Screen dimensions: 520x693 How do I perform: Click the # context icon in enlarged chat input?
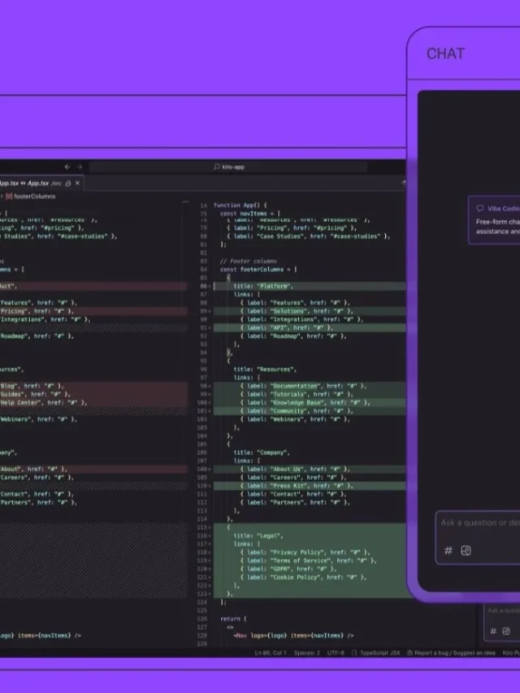[448, 550]
